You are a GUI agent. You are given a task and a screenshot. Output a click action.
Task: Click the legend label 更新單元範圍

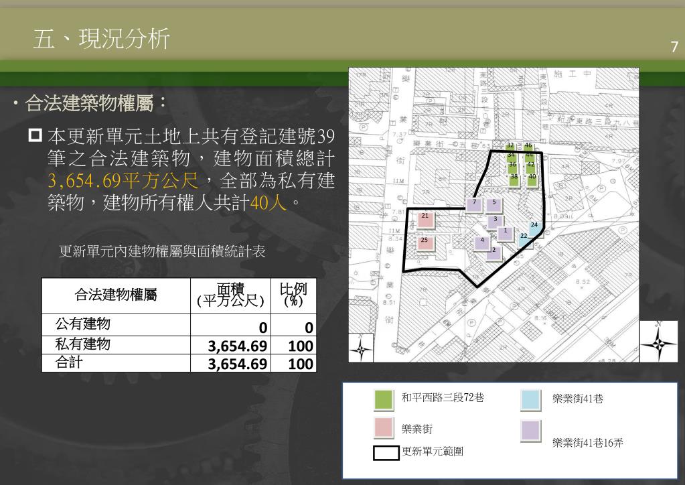433,451
